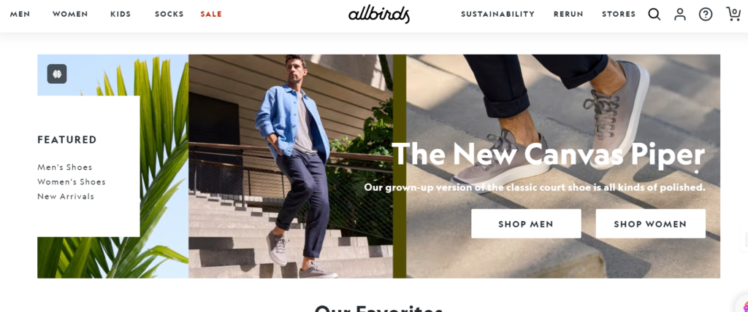Open the Socks menu
The width and height of the screenshot is (748, 312).
click(x=169, y=15)
